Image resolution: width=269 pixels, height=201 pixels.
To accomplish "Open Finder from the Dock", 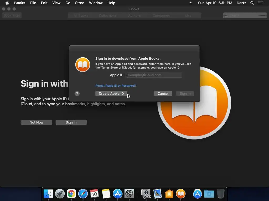I will pyautogui.click(x=48, y=194).
